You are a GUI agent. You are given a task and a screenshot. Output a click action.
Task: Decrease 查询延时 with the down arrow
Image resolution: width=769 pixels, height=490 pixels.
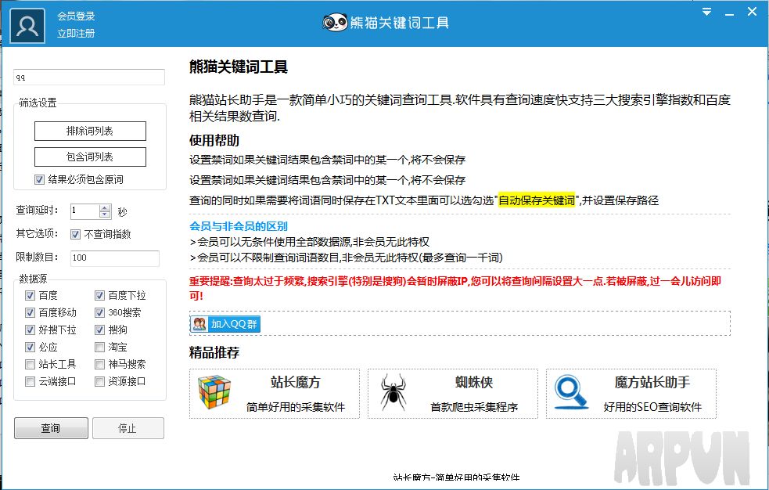pyautogui.click(x=106, y=214)
